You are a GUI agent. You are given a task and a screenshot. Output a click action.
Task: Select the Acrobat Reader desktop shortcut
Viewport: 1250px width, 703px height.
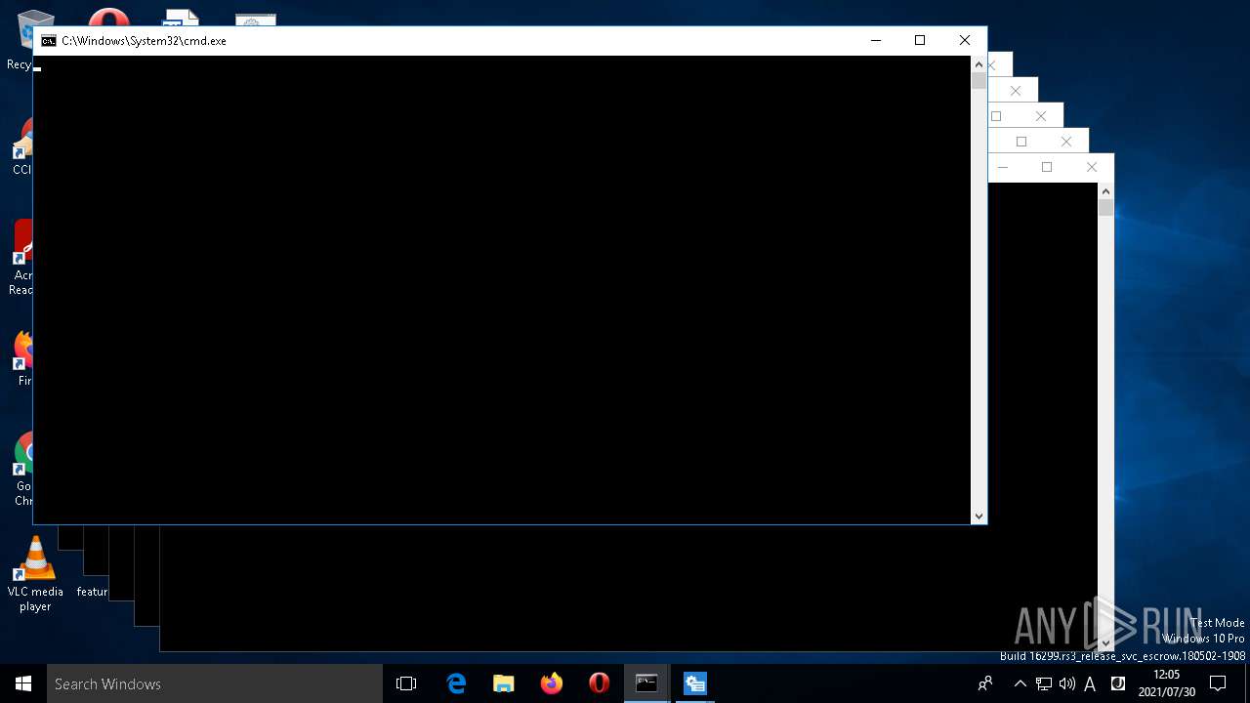click(21, 257)
